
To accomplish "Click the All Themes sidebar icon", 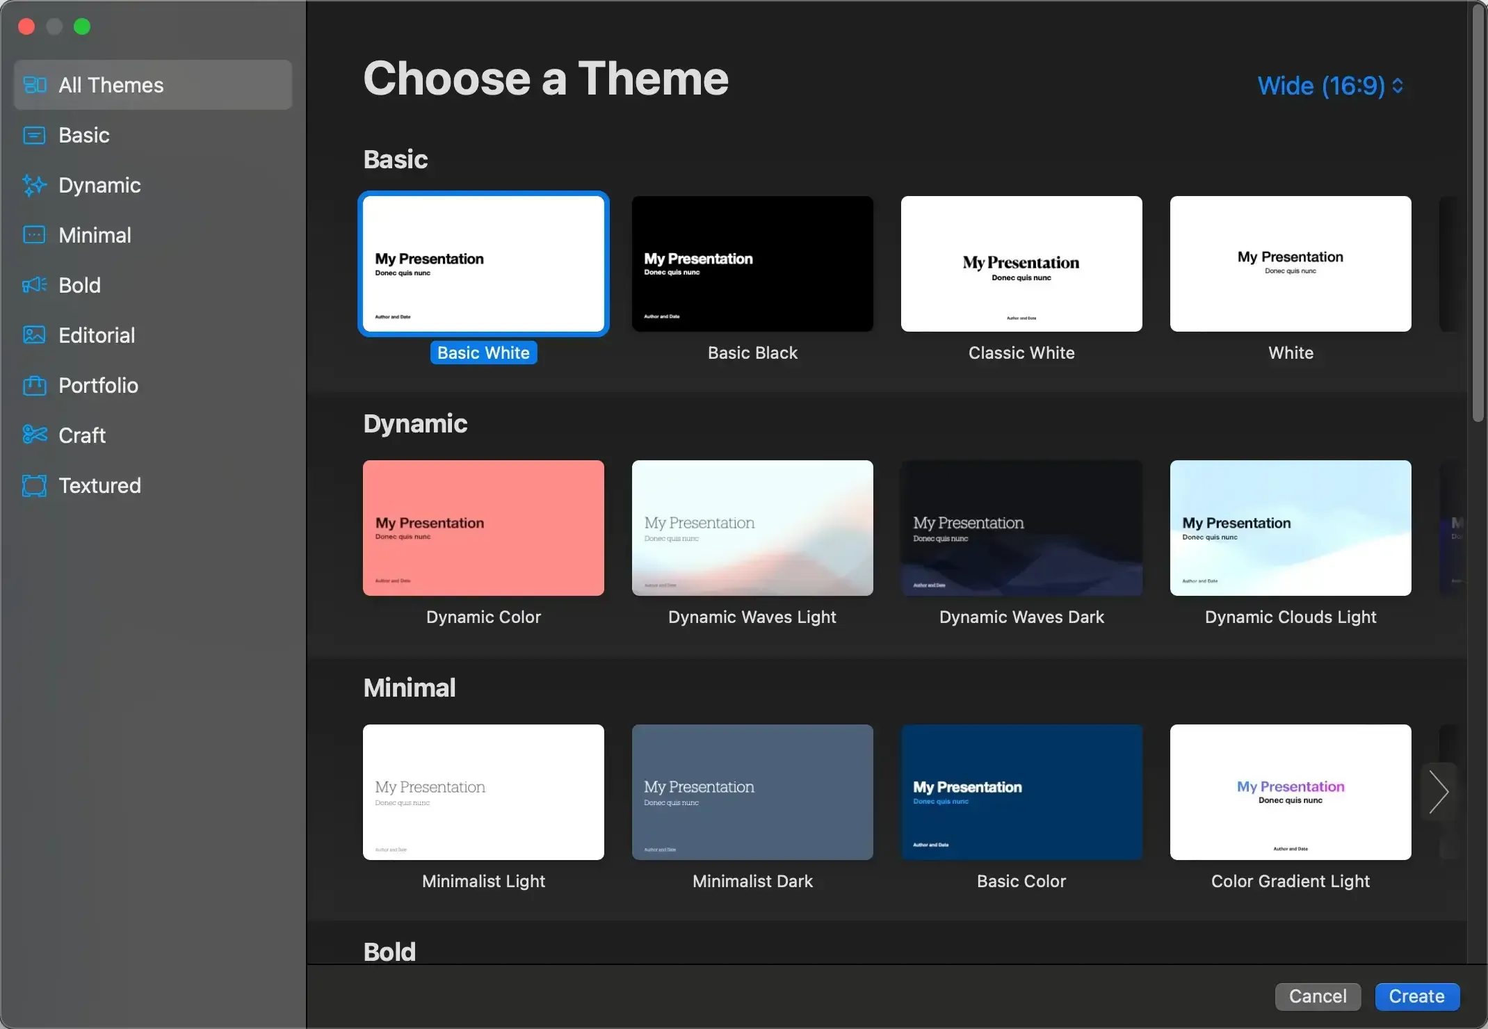I will [x=35, y=85].
